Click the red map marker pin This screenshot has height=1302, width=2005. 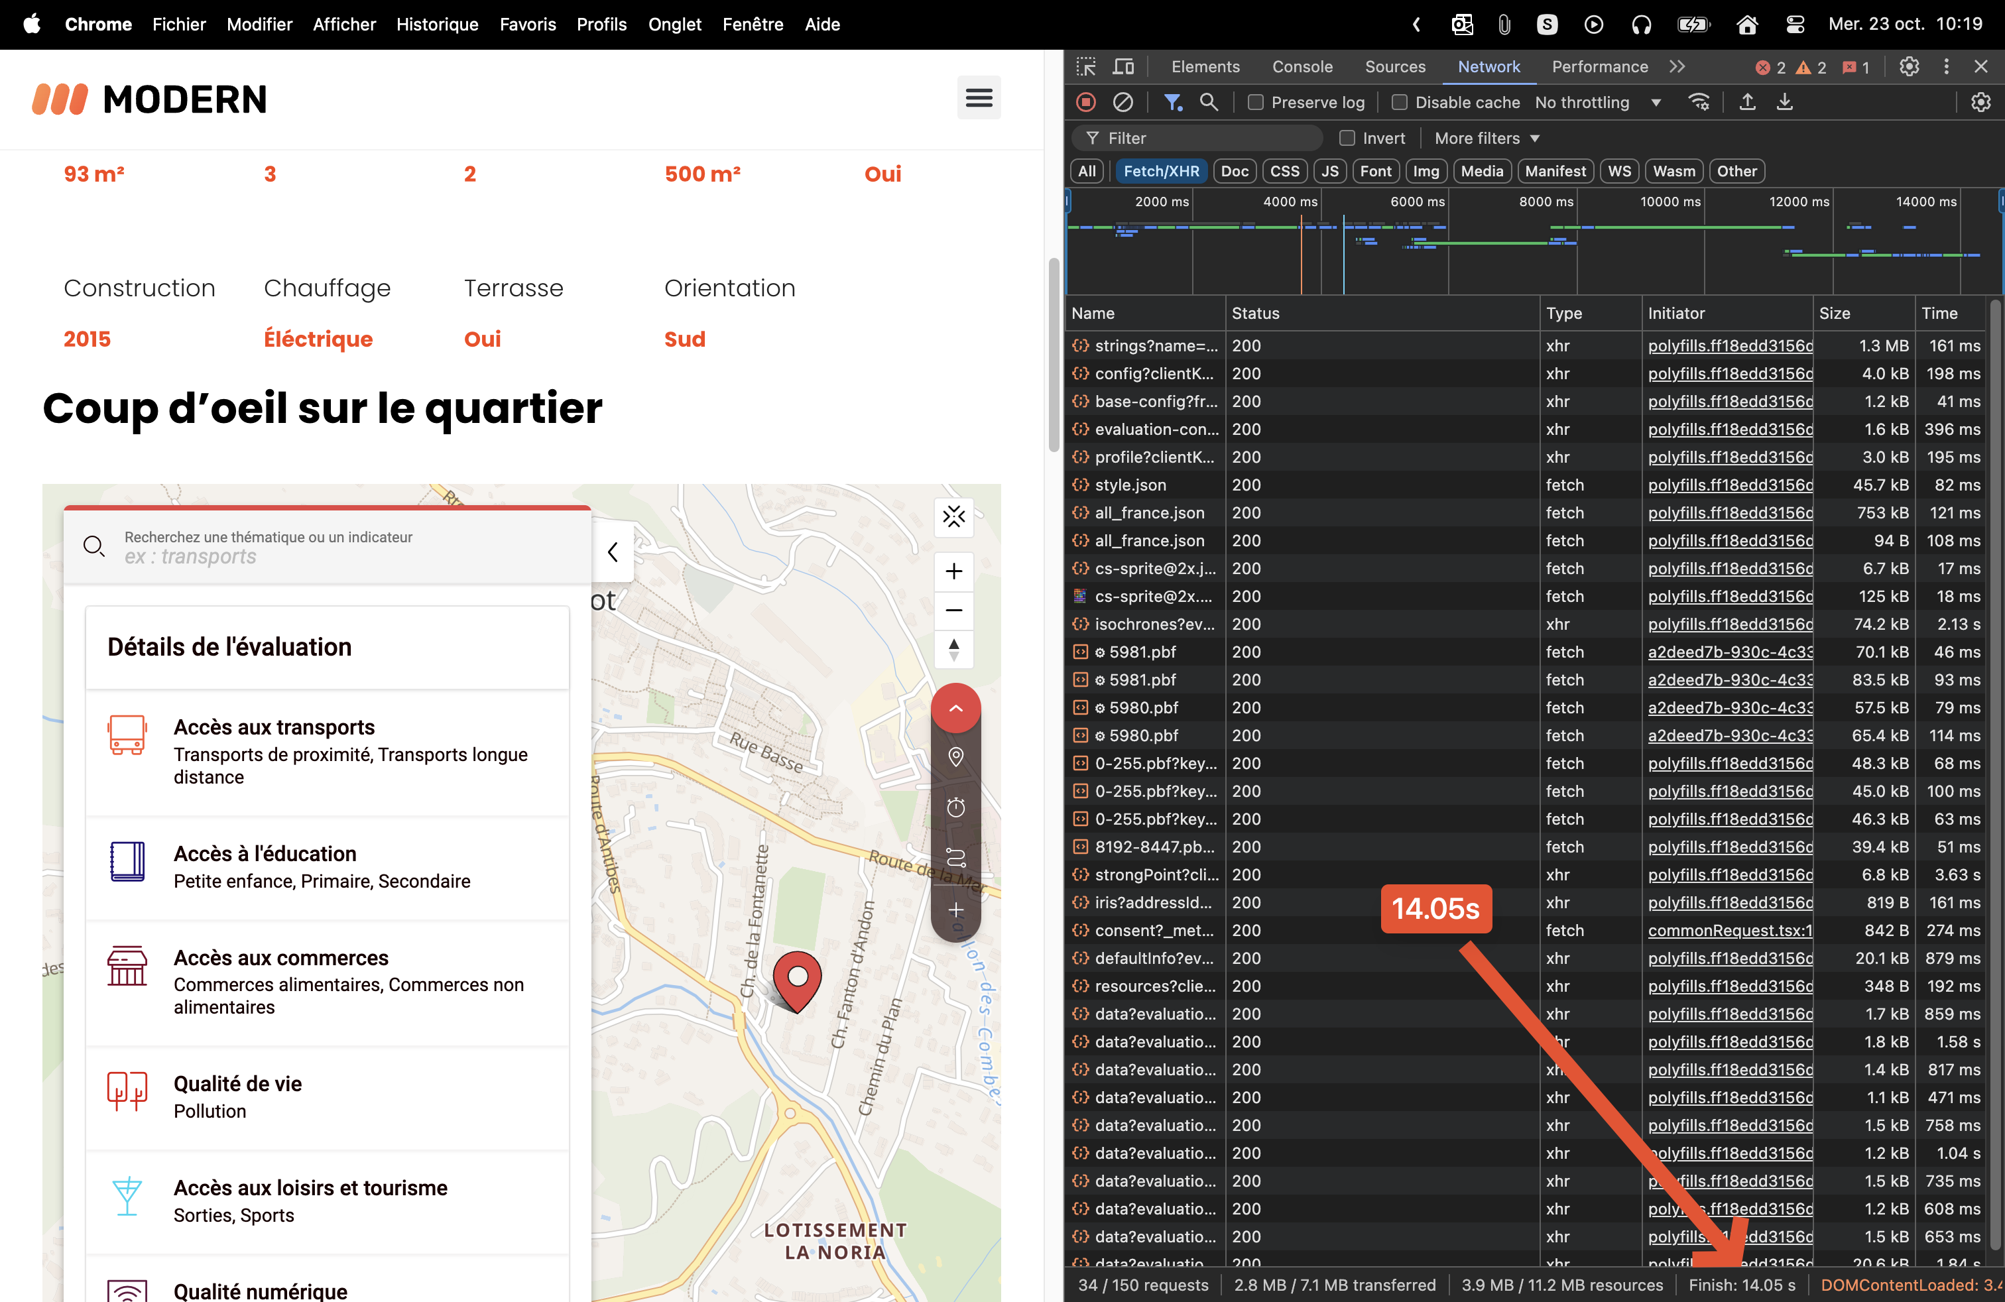point(796,980)
